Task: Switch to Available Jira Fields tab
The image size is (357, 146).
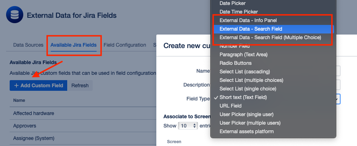Action: tap(73, 45)
